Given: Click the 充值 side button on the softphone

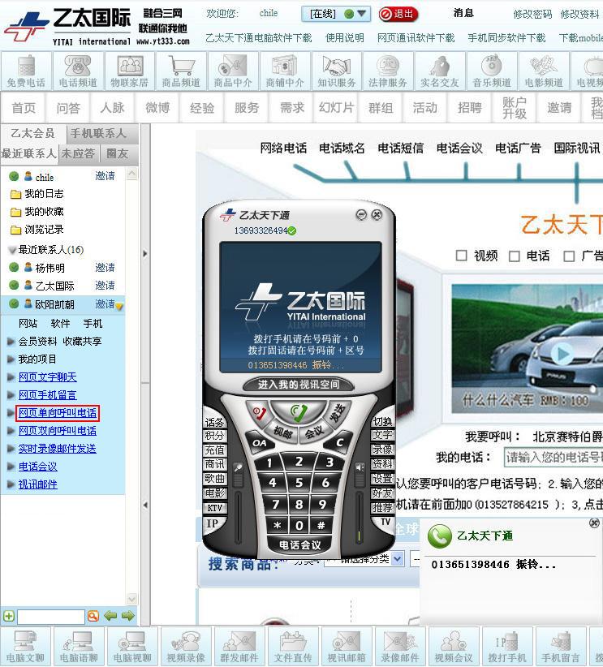Looking at the screenshot, I should (214, 450).
